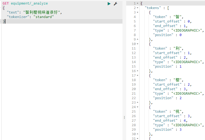205x140 pixels.
Task: Click the "tokens" key in response
Action: point(153,8)
